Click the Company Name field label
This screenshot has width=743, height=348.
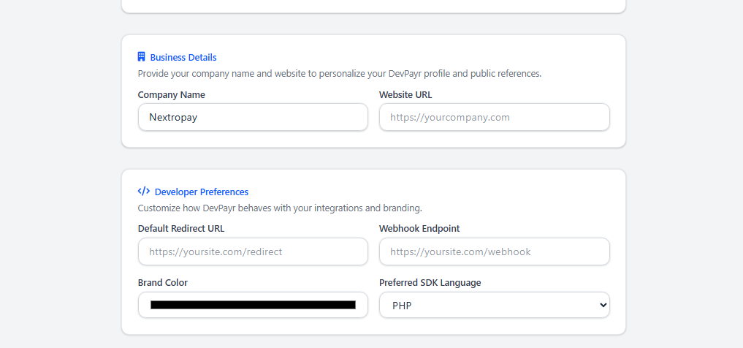coord(172,95)
